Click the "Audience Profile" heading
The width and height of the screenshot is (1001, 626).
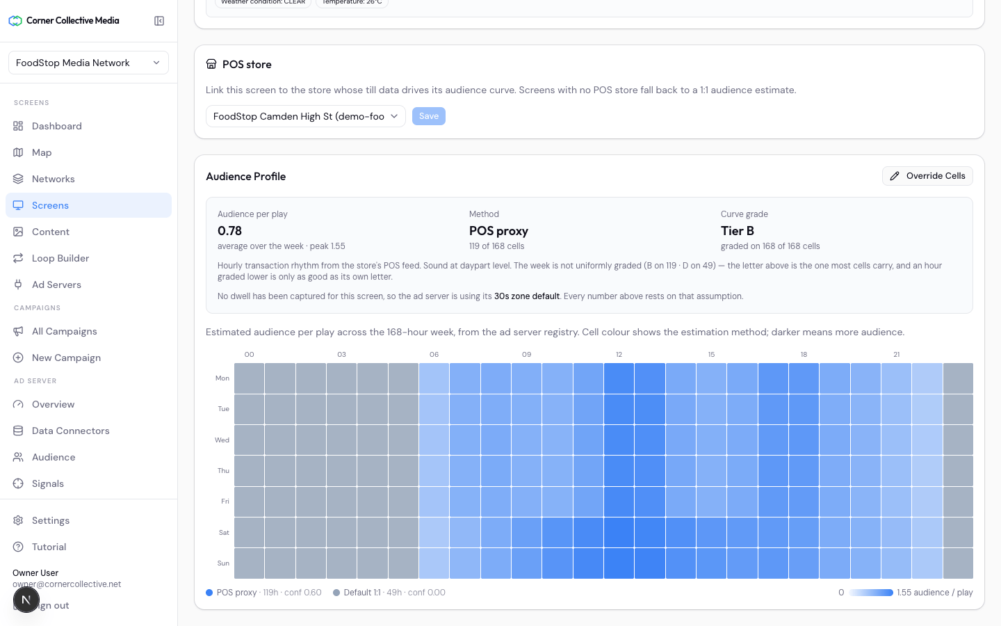pos(246,177)
